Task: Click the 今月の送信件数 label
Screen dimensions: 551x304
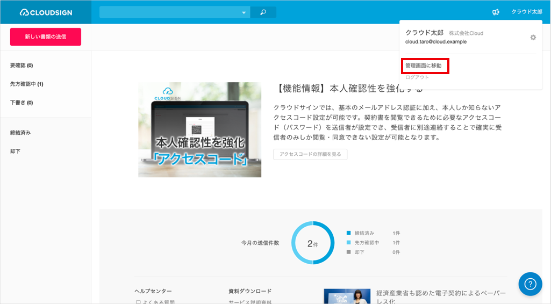Action: point(260,243)
